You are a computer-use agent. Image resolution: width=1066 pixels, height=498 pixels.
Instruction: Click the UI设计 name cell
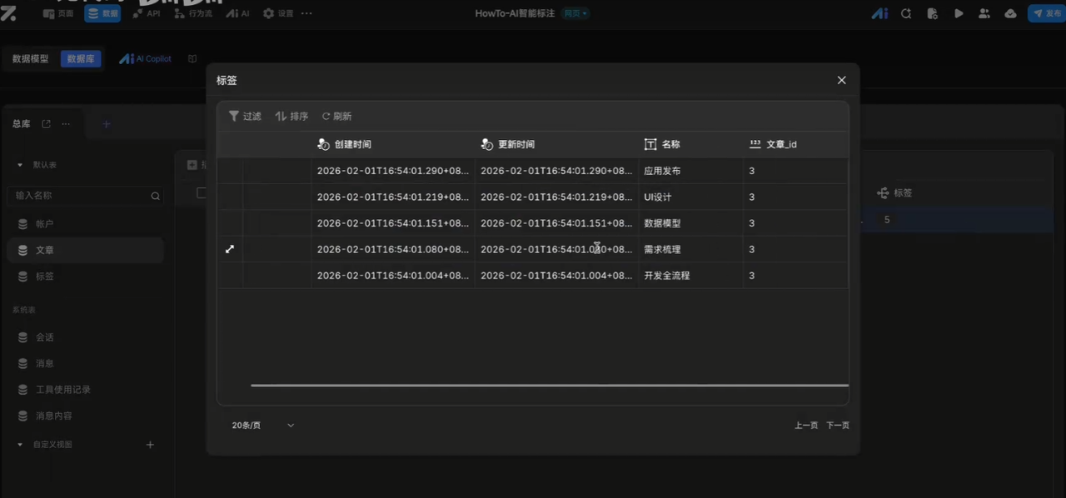click(690, 197)
